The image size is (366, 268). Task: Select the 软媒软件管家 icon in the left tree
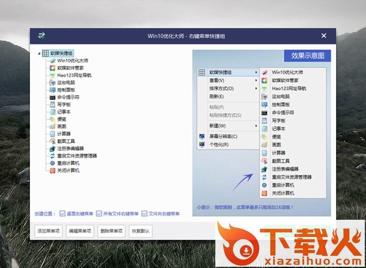pyautogui.click(x=52, y=68)
